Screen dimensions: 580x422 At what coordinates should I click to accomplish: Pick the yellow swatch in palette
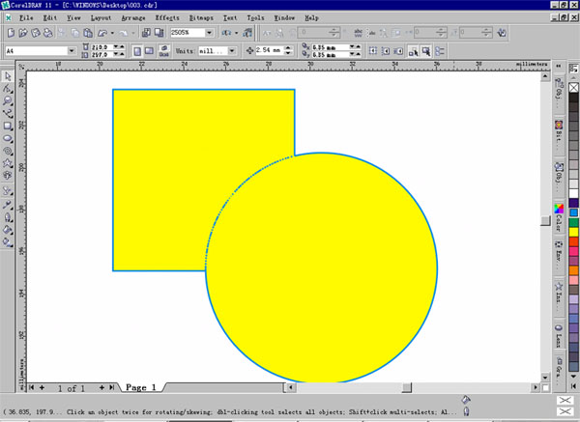(x=573, y=232)
